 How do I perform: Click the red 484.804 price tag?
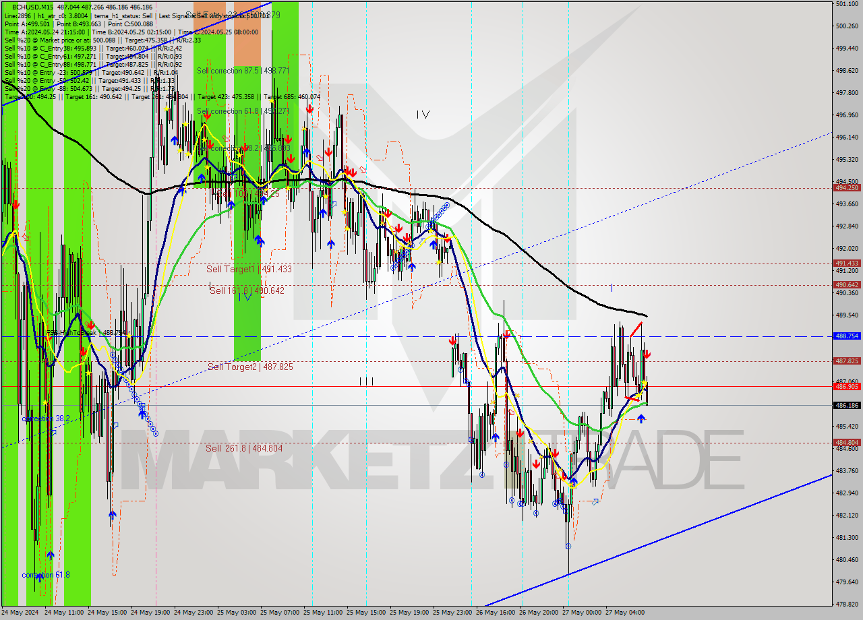click(847, 443)
